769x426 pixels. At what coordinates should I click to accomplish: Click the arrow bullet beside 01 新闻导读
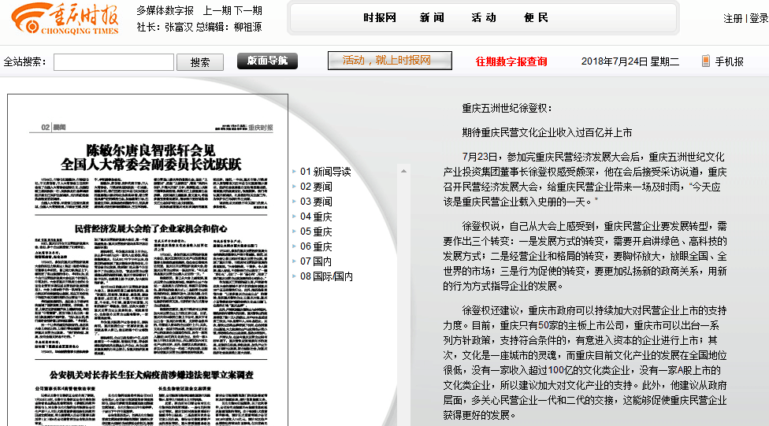(x=294, y=172)
